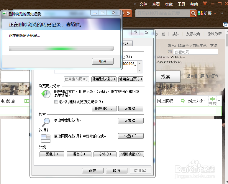
Task: Open the 工具 menu
Action: 181,4
